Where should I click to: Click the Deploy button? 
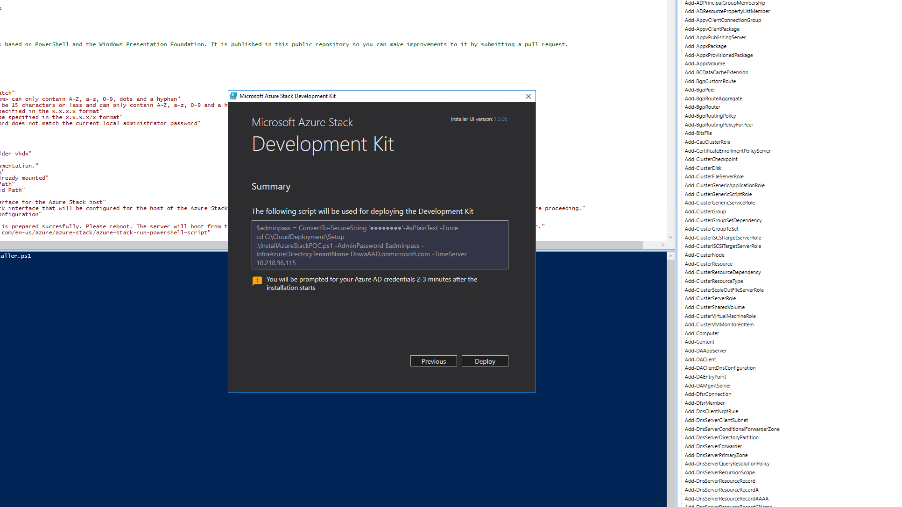[x=485, y=361]
